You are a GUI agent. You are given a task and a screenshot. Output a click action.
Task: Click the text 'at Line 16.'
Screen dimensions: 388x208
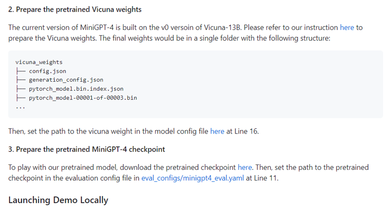click(x=243, y=131)
